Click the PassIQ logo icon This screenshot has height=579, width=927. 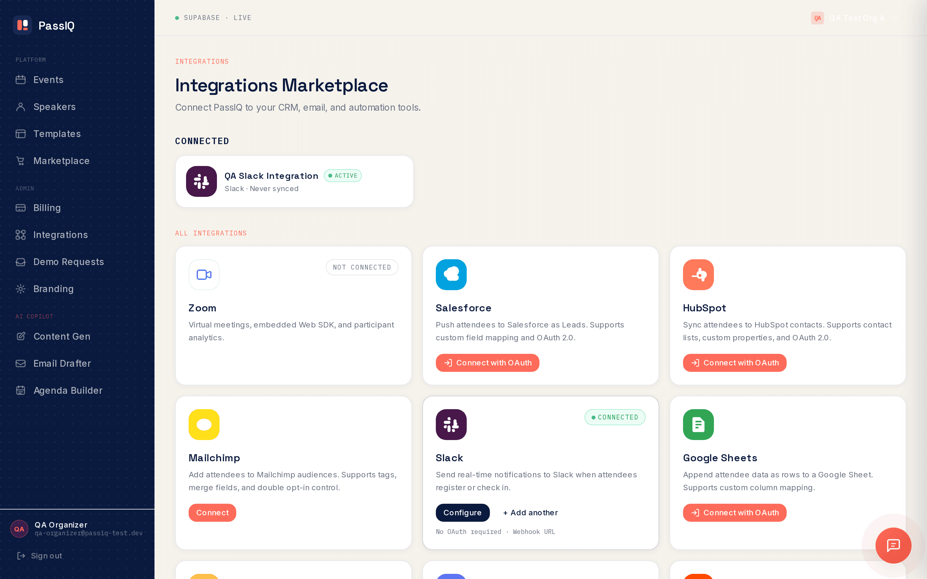click(x=23, y=25)
